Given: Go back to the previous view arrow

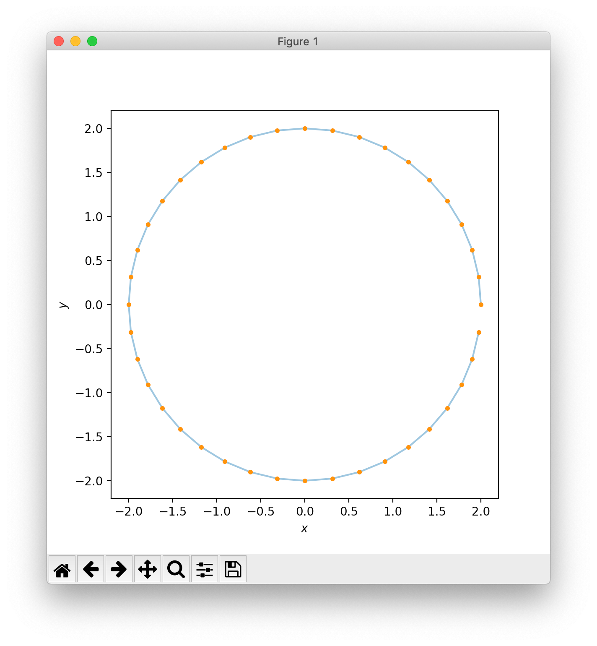Looking at the screenshot, I should pos(91,569).
